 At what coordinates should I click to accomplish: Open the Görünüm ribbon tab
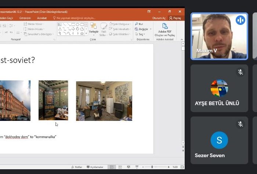point(25,18)
